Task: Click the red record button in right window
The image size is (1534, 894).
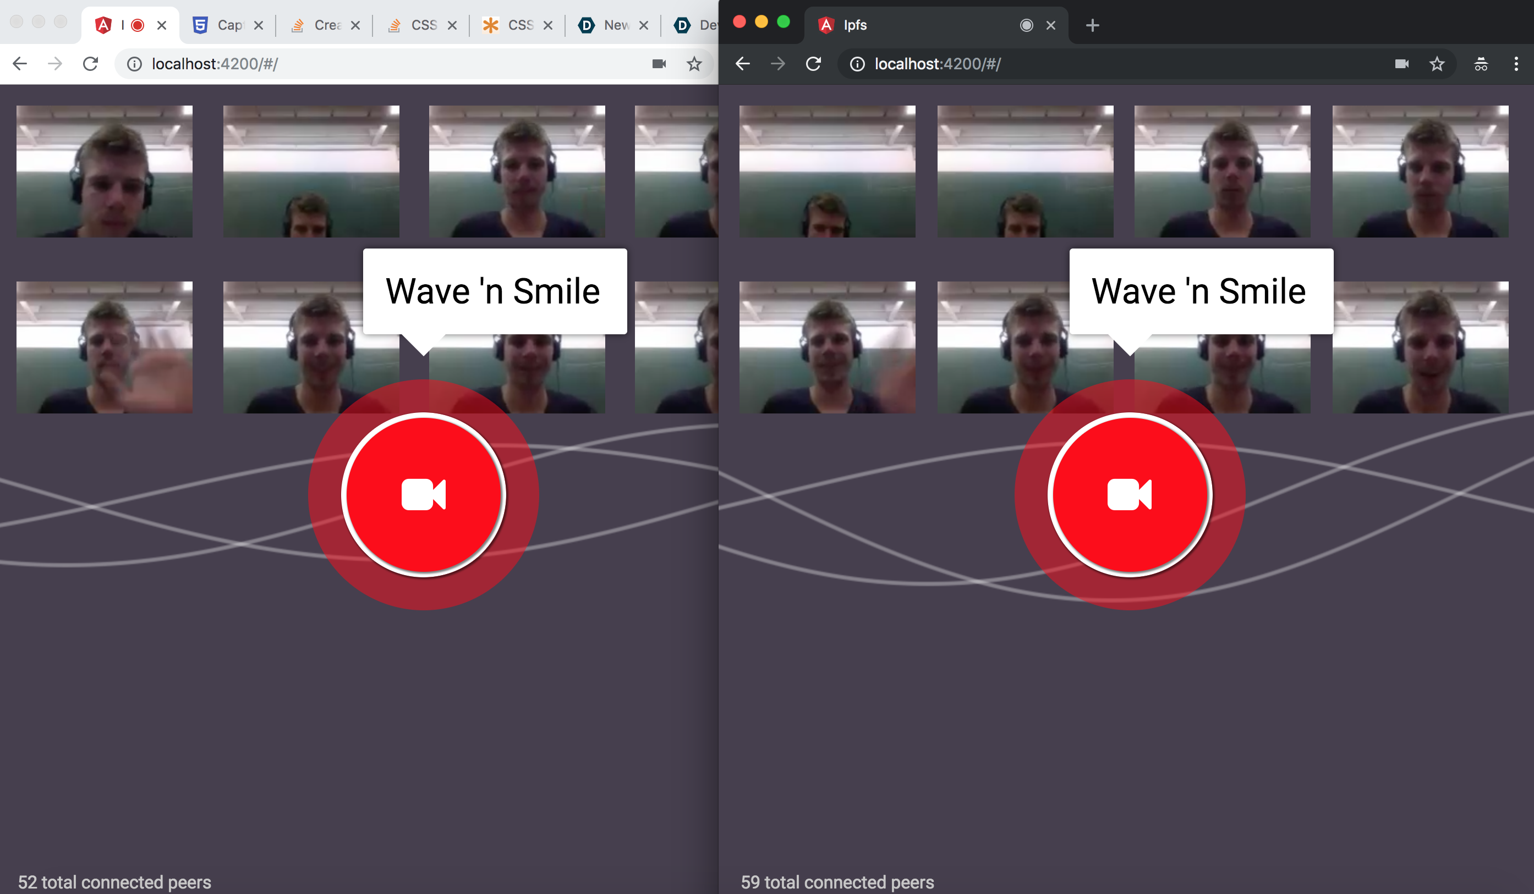Action: (1129, 494)
